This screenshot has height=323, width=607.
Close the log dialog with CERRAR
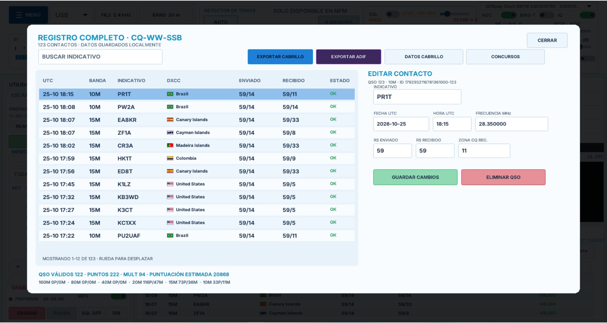pyautogui.click(x=547, y=40)
